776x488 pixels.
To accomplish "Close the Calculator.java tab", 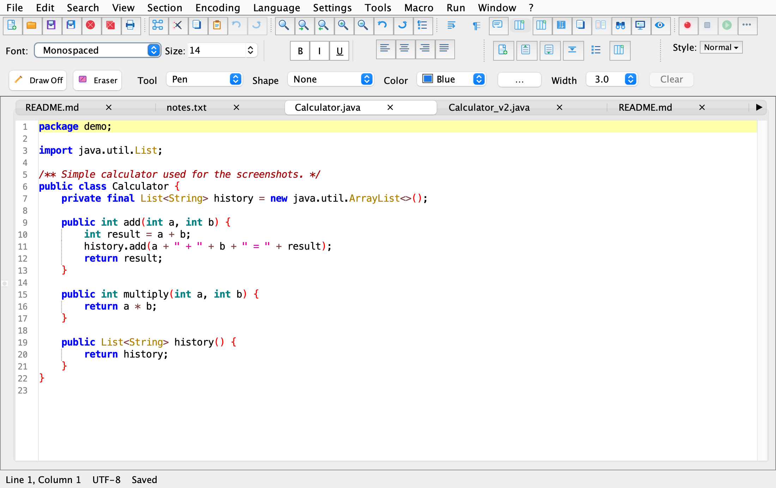I will click(x=390, y=108).
